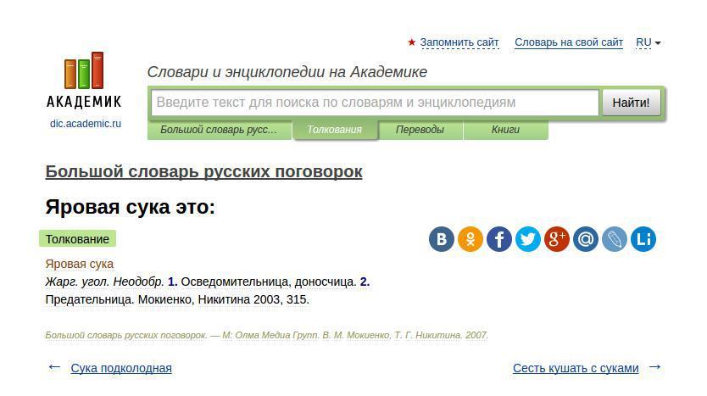Image resolution: width=707 pixels, height=396 pixels.
Task: Switch to the Переводы tab
Action: tap(420, 130)
